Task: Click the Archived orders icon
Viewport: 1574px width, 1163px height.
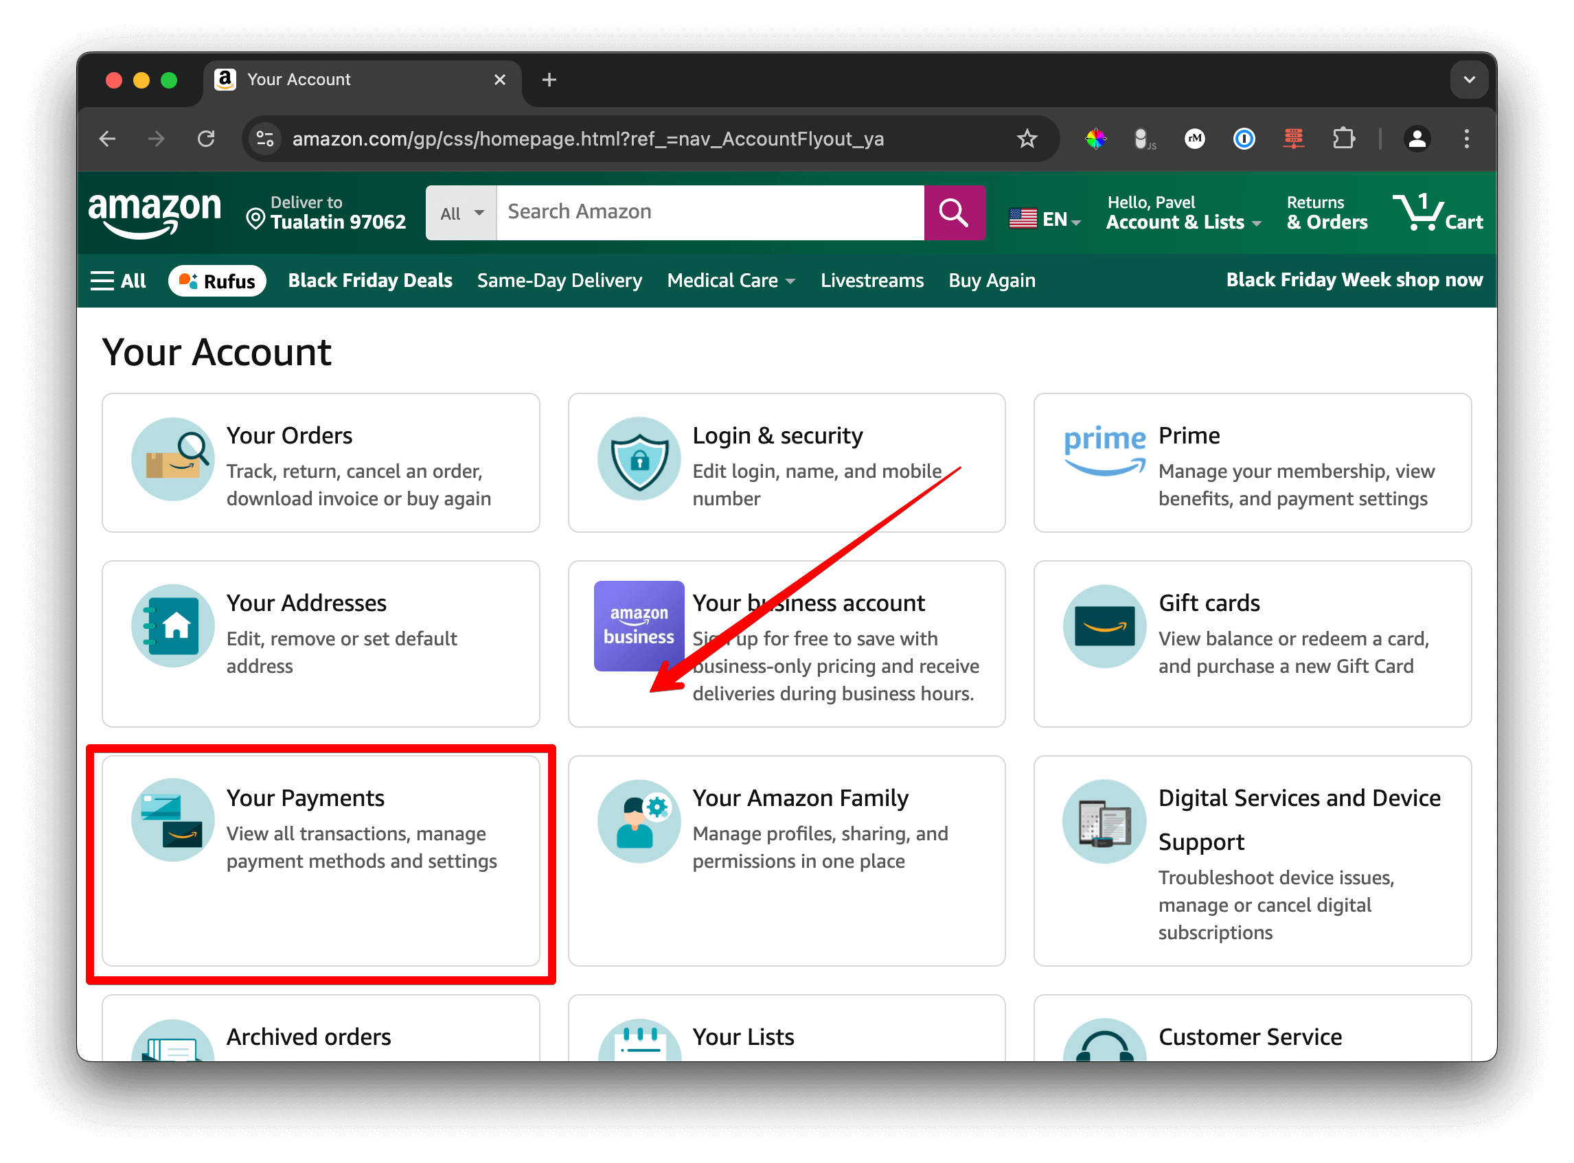Action: [x=172, y=1041]
